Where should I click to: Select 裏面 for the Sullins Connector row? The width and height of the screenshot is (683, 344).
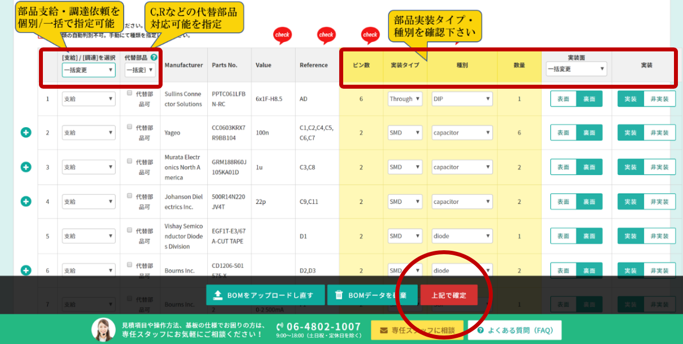(589, 99)
